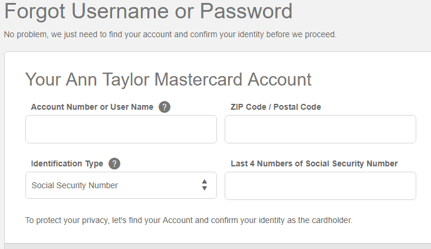Click the Last 4 Numbers of Social Security label
The height and width of the screenshot is (249, 431).
(x=314, y=163)
